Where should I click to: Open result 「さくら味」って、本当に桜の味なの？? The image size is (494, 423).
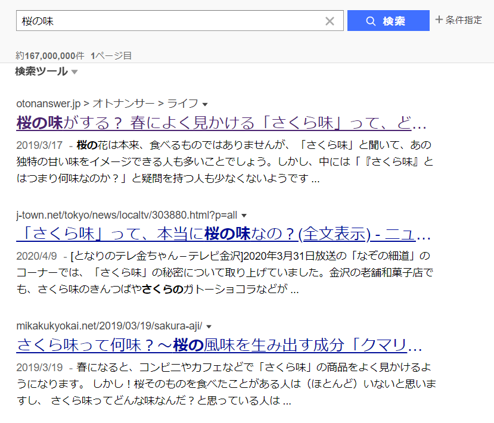tap(223, 234)
